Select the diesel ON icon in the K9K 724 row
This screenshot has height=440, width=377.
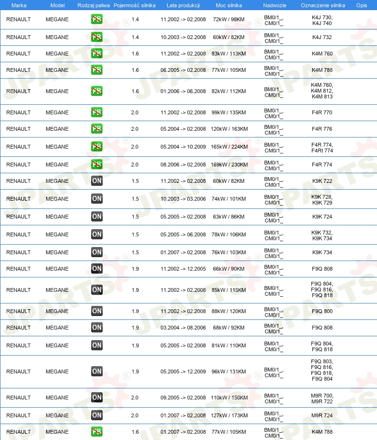[x=97, y=216]
